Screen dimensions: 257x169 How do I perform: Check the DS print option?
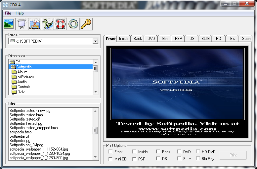158,159
